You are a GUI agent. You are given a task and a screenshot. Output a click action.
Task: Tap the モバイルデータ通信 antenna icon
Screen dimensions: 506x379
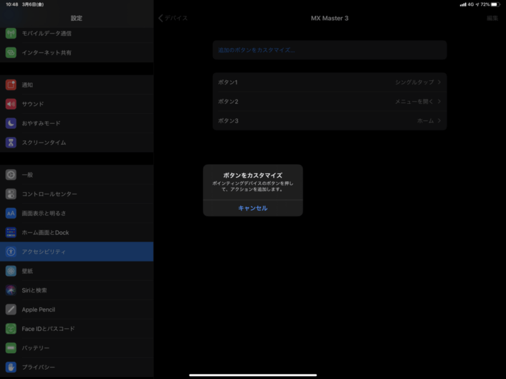[11, 33]
